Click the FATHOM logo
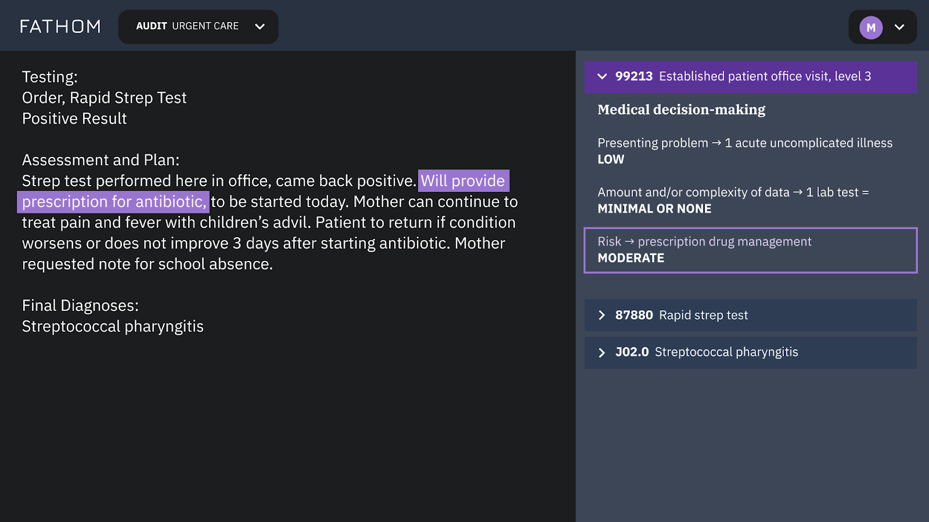This screenshot has width=929, height=522. (60, 27)
